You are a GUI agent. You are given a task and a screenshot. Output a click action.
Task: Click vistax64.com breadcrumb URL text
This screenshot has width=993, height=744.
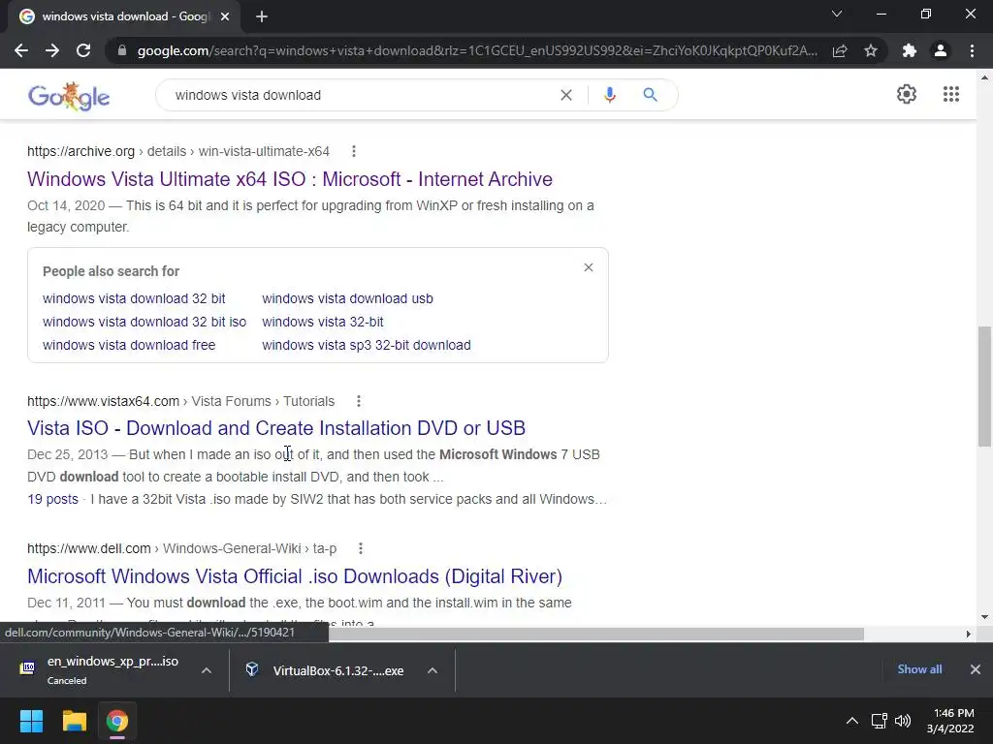[x=181, y=401]
